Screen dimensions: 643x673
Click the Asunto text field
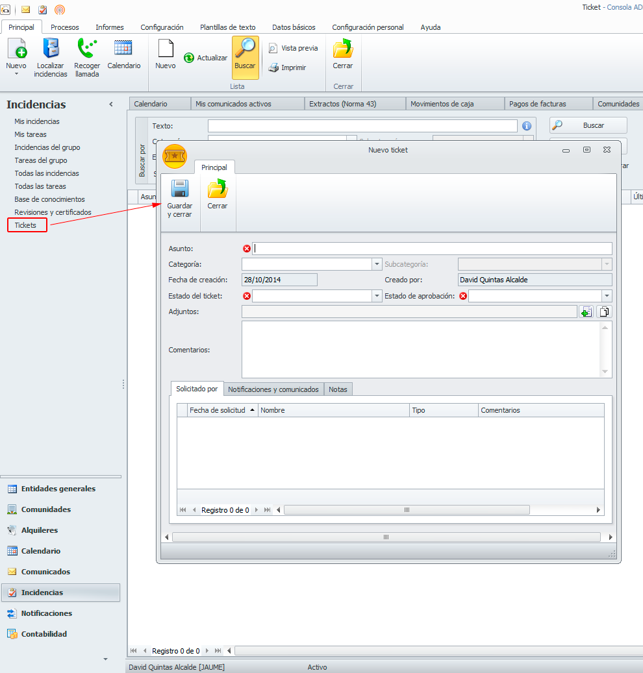tap(432, 249)
